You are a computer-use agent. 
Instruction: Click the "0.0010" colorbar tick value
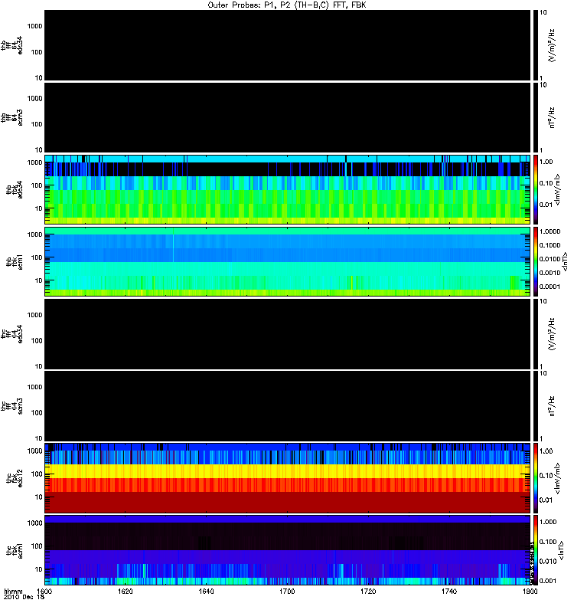tap(550, 273)
